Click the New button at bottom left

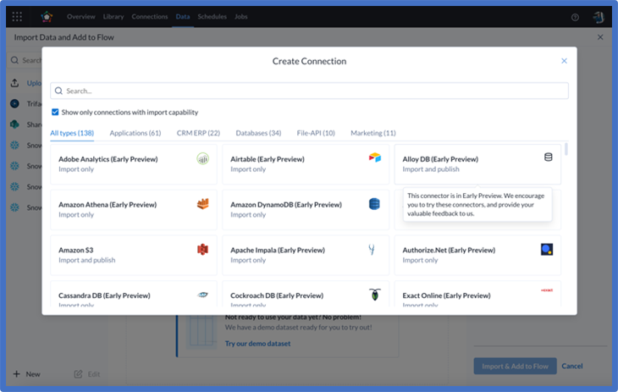[27, 374]
